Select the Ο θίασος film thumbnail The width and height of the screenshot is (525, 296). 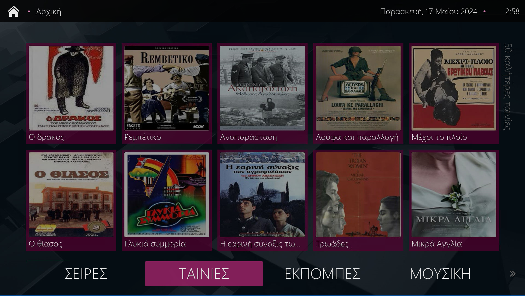click(71, 200)
